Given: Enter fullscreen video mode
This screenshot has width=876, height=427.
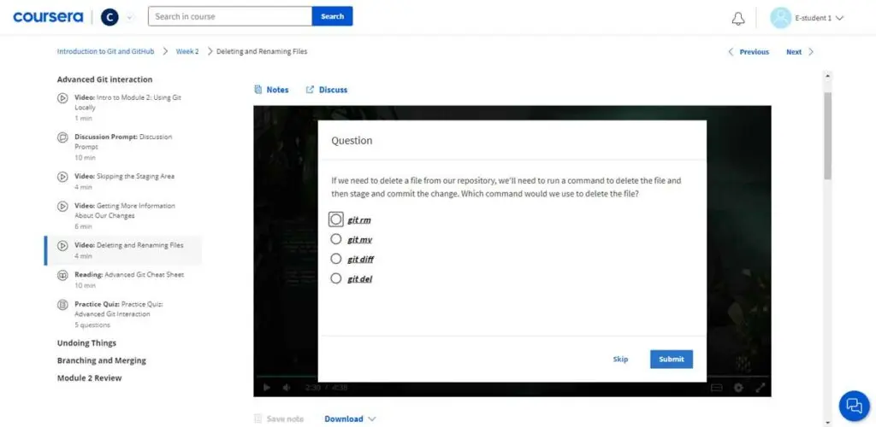Looking at the screenshot, I should (x=760, y=388).
